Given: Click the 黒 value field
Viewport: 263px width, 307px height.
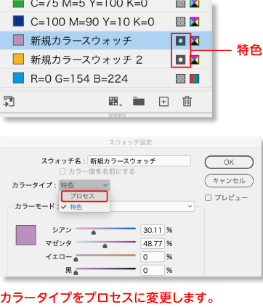Looking at the screenshot, I should [153, 270].
